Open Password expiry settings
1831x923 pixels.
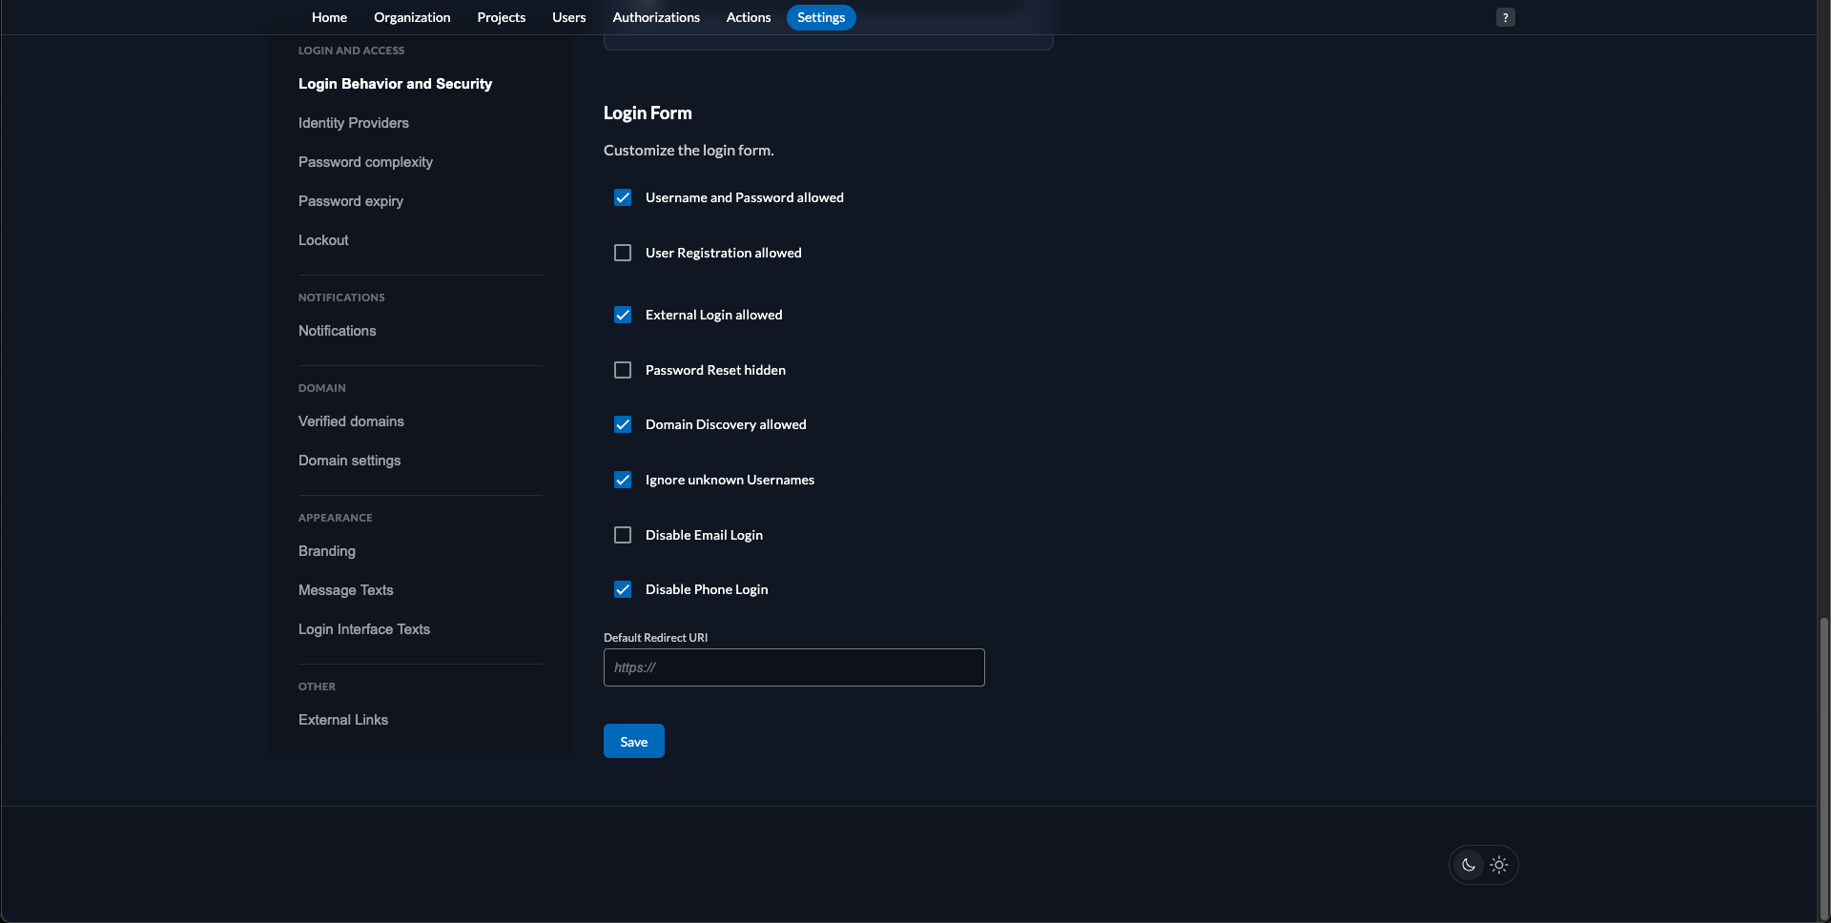click(x=351, y=201)
